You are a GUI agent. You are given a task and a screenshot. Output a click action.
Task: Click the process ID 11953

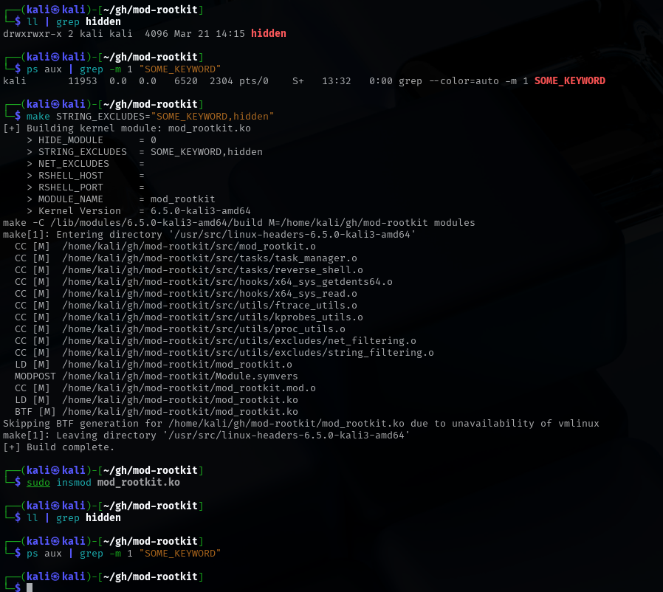coord(83,80)
